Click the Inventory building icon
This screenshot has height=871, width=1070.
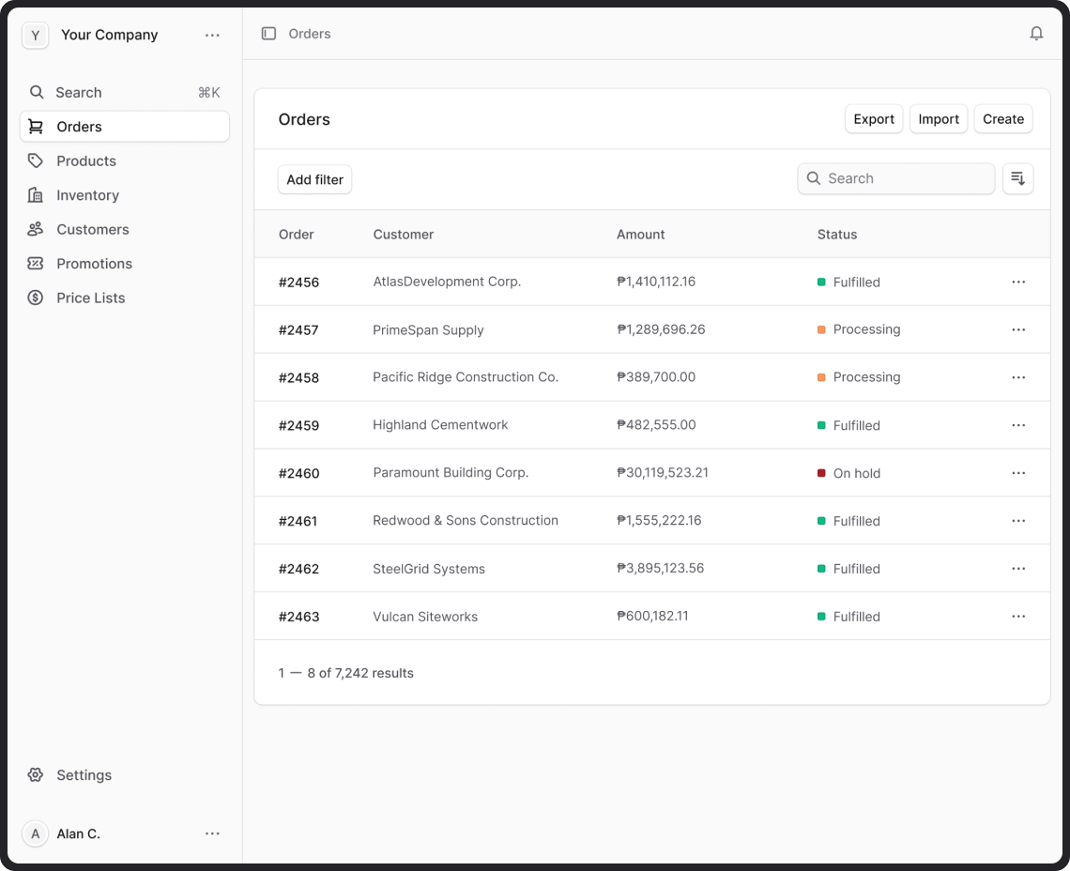[x=36, y=194]
